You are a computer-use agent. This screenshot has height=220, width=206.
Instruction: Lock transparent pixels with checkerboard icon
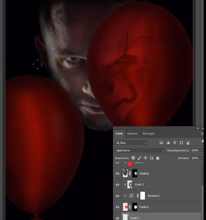coord(133,158)
